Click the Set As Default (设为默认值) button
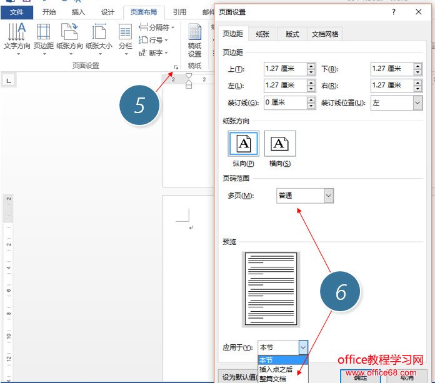 click(x=236, y=377)
